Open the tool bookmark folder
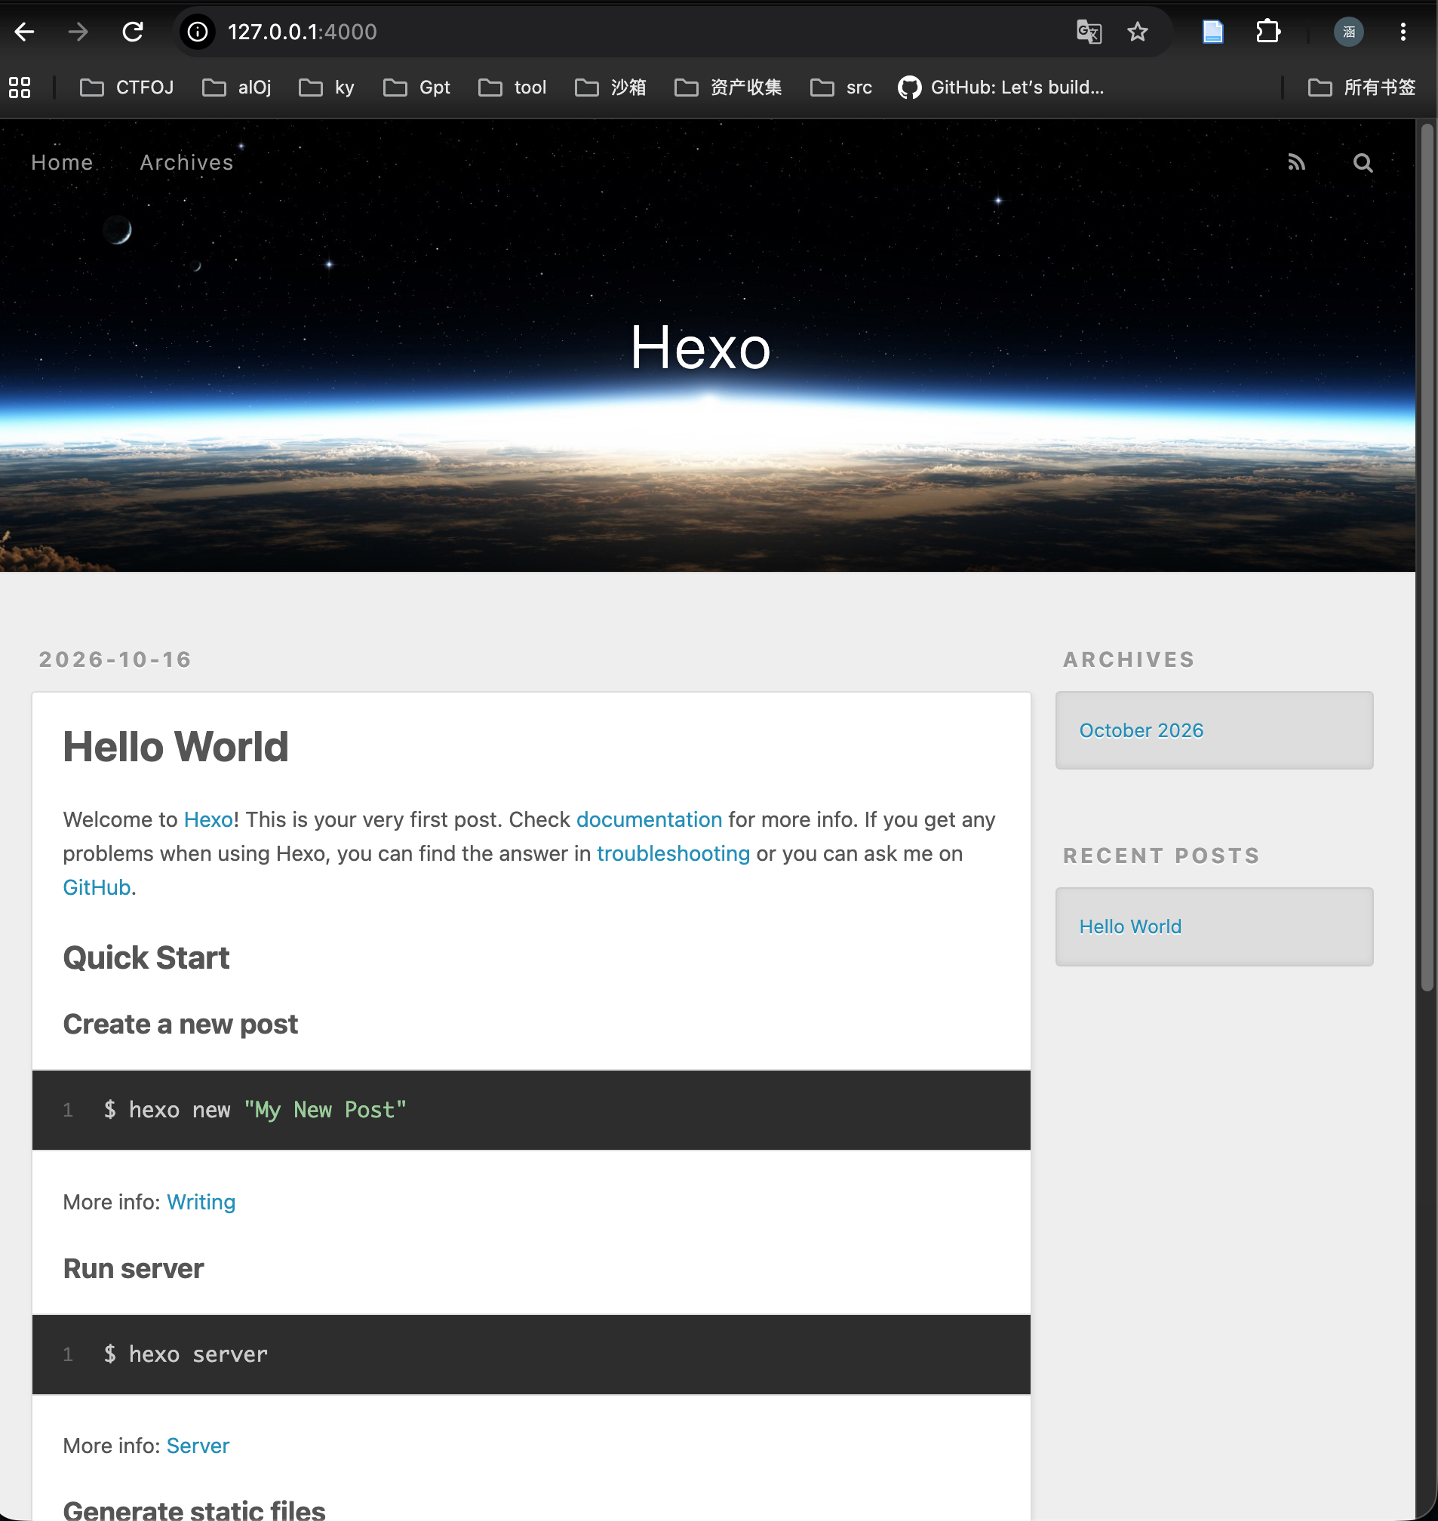 (x=513, y=88)
